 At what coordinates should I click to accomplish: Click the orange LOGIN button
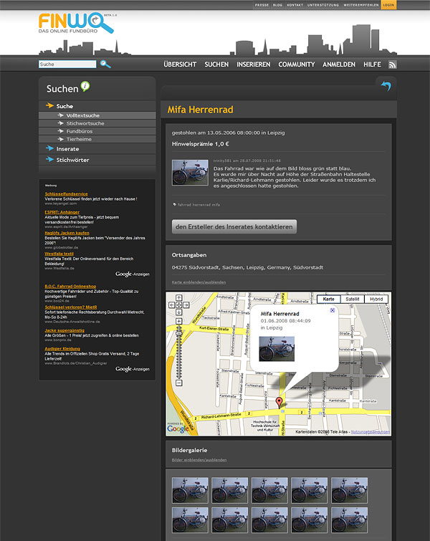pos(388,5)
